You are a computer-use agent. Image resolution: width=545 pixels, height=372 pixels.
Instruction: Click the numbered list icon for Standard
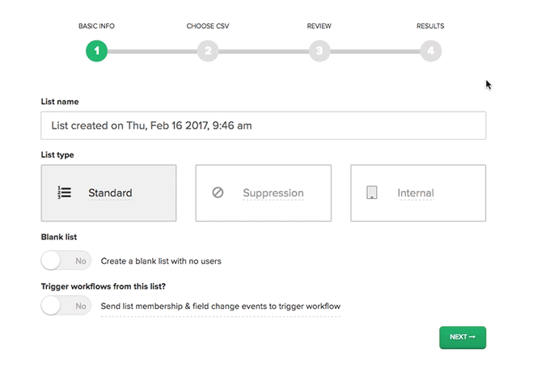[x=65, y=192]
